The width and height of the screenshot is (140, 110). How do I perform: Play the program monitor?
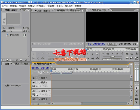tap(112, 54)
